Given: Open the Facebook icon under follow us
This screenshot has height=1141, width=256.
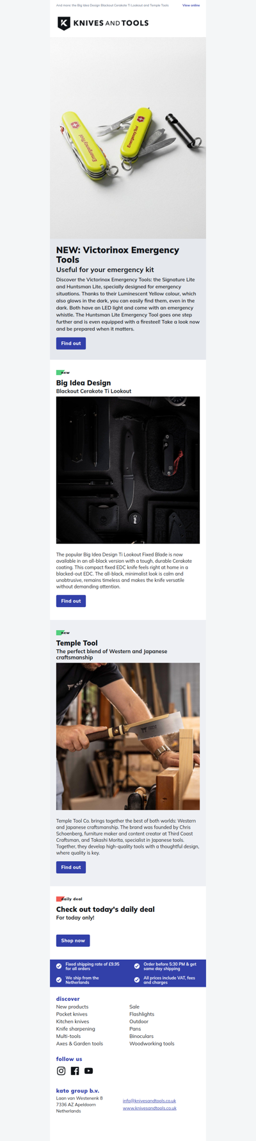Looking at the screenshot, I should (75, 1071).
